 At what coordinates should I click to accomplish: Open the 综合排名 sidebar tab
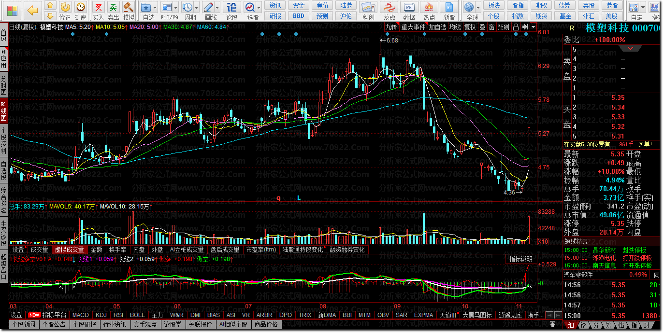pos(4,200)
